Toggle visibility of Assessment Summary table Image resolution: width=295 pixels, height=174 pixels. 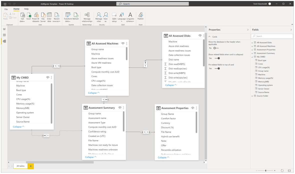click(120, 108)
